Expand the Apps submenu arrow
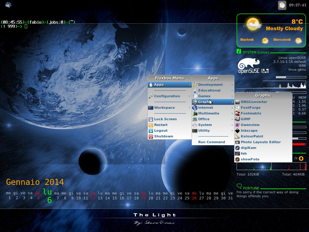This screenshot has width=309, height=232. (x=190, y=85)
